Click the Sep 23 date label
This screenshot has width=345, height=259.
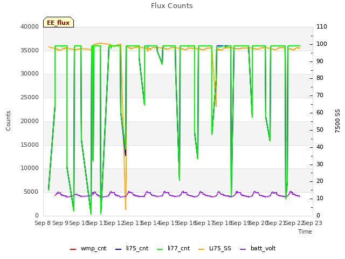[313, 223]
